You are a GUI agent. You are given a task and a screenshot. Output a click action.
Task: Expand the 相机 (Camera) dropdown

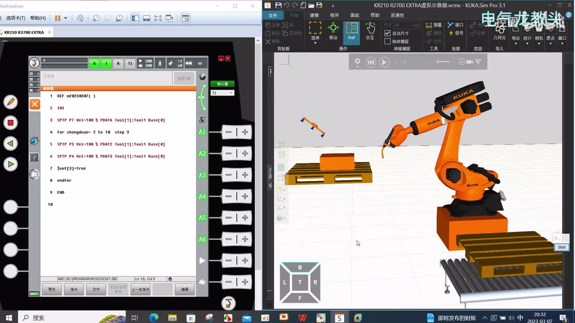tap(539, 43)
